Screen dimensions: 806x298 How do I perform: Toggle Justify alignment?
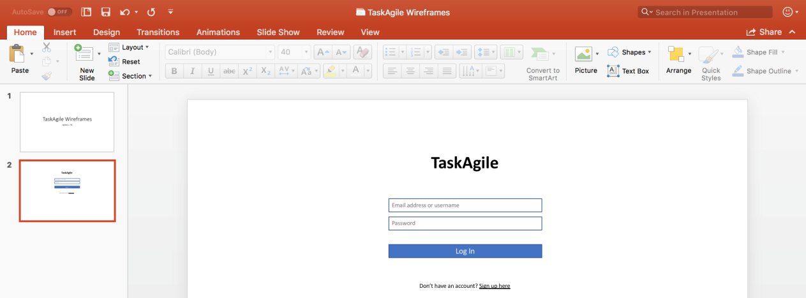[x=447, y=71]
